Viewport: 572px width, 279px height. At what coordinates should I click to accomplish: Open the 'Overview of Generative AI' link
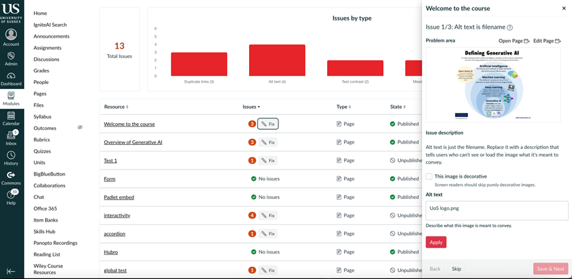[133, 142]
